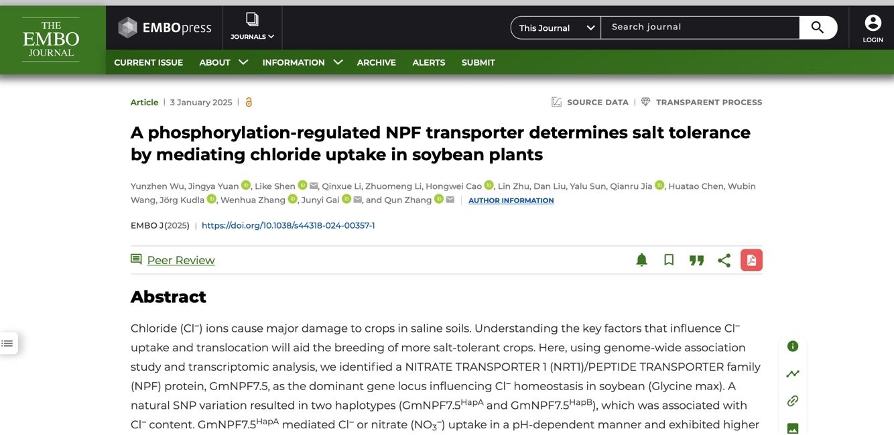Toggle the table of contents side panel
Viewport: 894px width, 435px height.
coord(7,343)
